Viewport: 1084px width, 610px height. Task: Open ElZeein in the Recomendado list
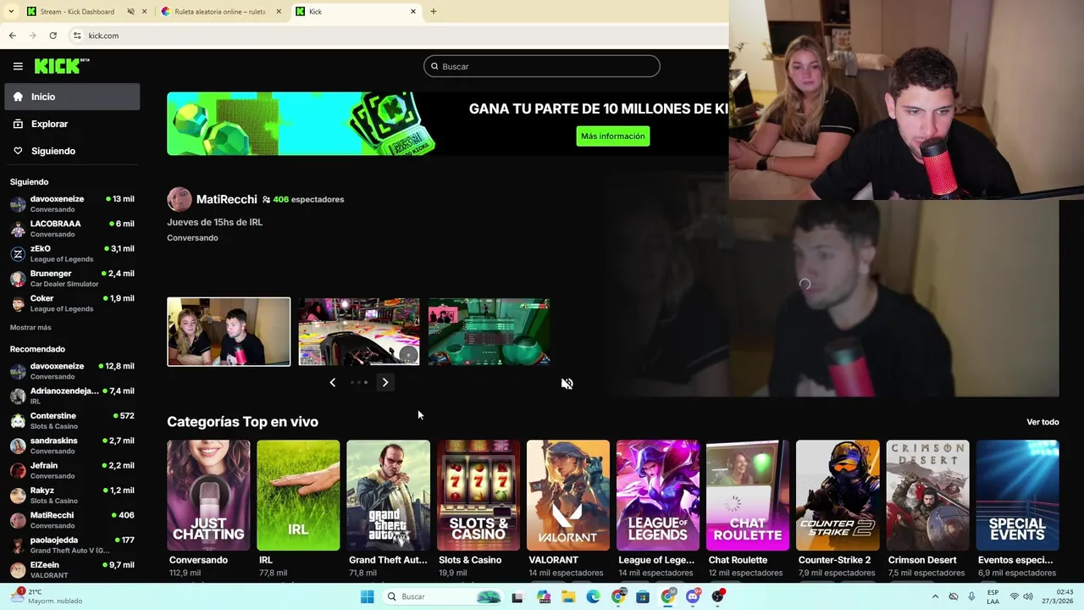pyautogui.click(x=72, y=569)
